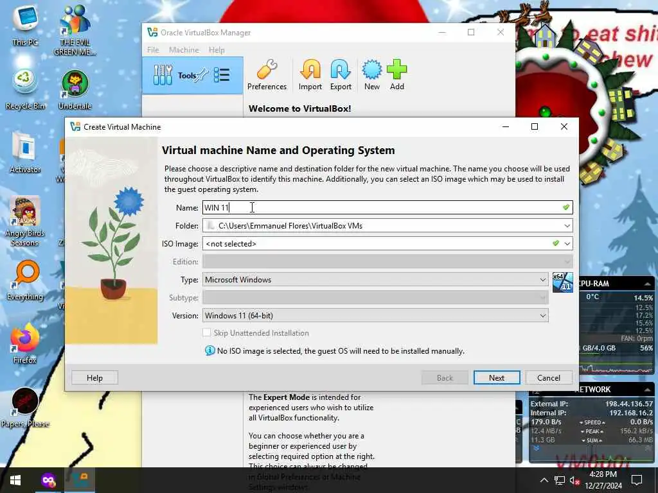Click the disabled Edition dropdown
This screenshot has height=493, width=658.
click(x=387, y=262)
